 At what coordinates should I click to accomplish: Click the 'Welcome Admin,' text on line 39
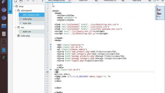pyautogui.click(x=63, y=74)
